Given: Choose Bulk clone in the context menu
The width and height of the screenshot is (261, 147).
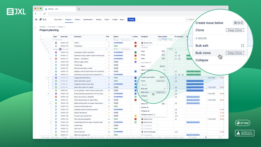Looking at the screenshot, I should coord(145,92).
